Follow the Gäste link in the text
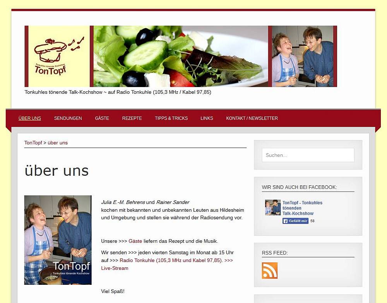The width and height of the screenshot is (387, 303). pyautogui.click(x=135, y=241)
